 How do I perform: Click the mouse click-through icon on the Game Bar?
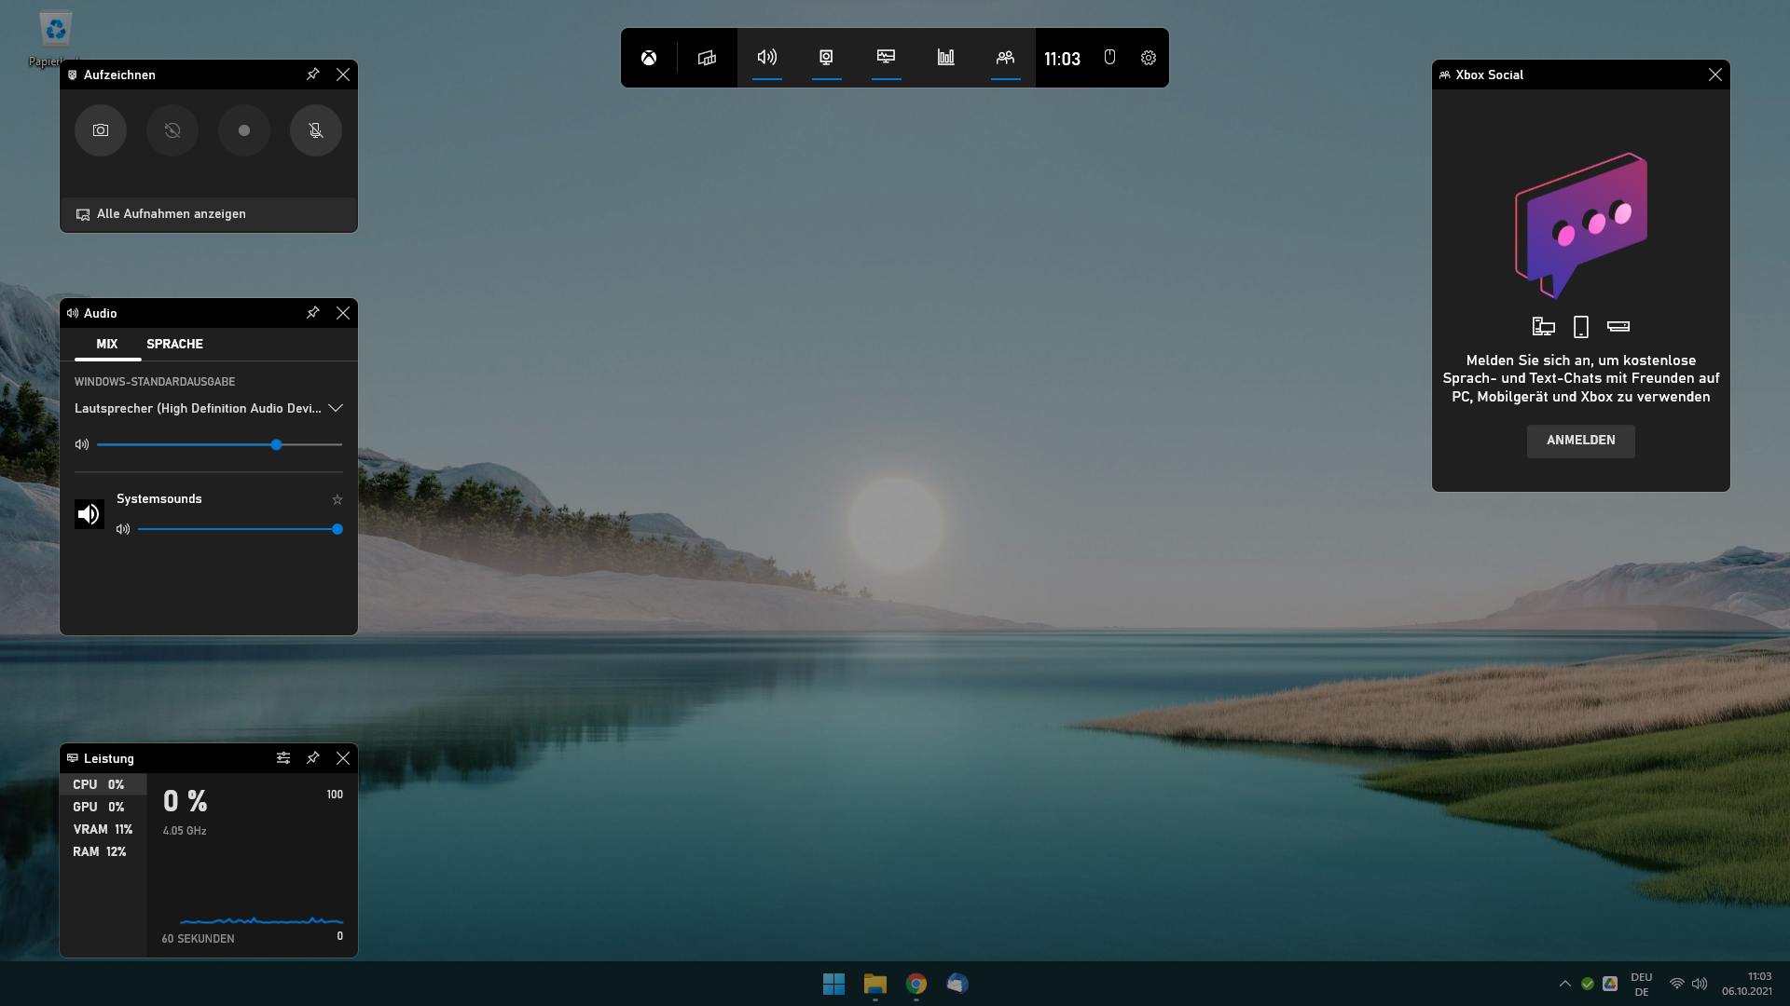[1109, 58]
